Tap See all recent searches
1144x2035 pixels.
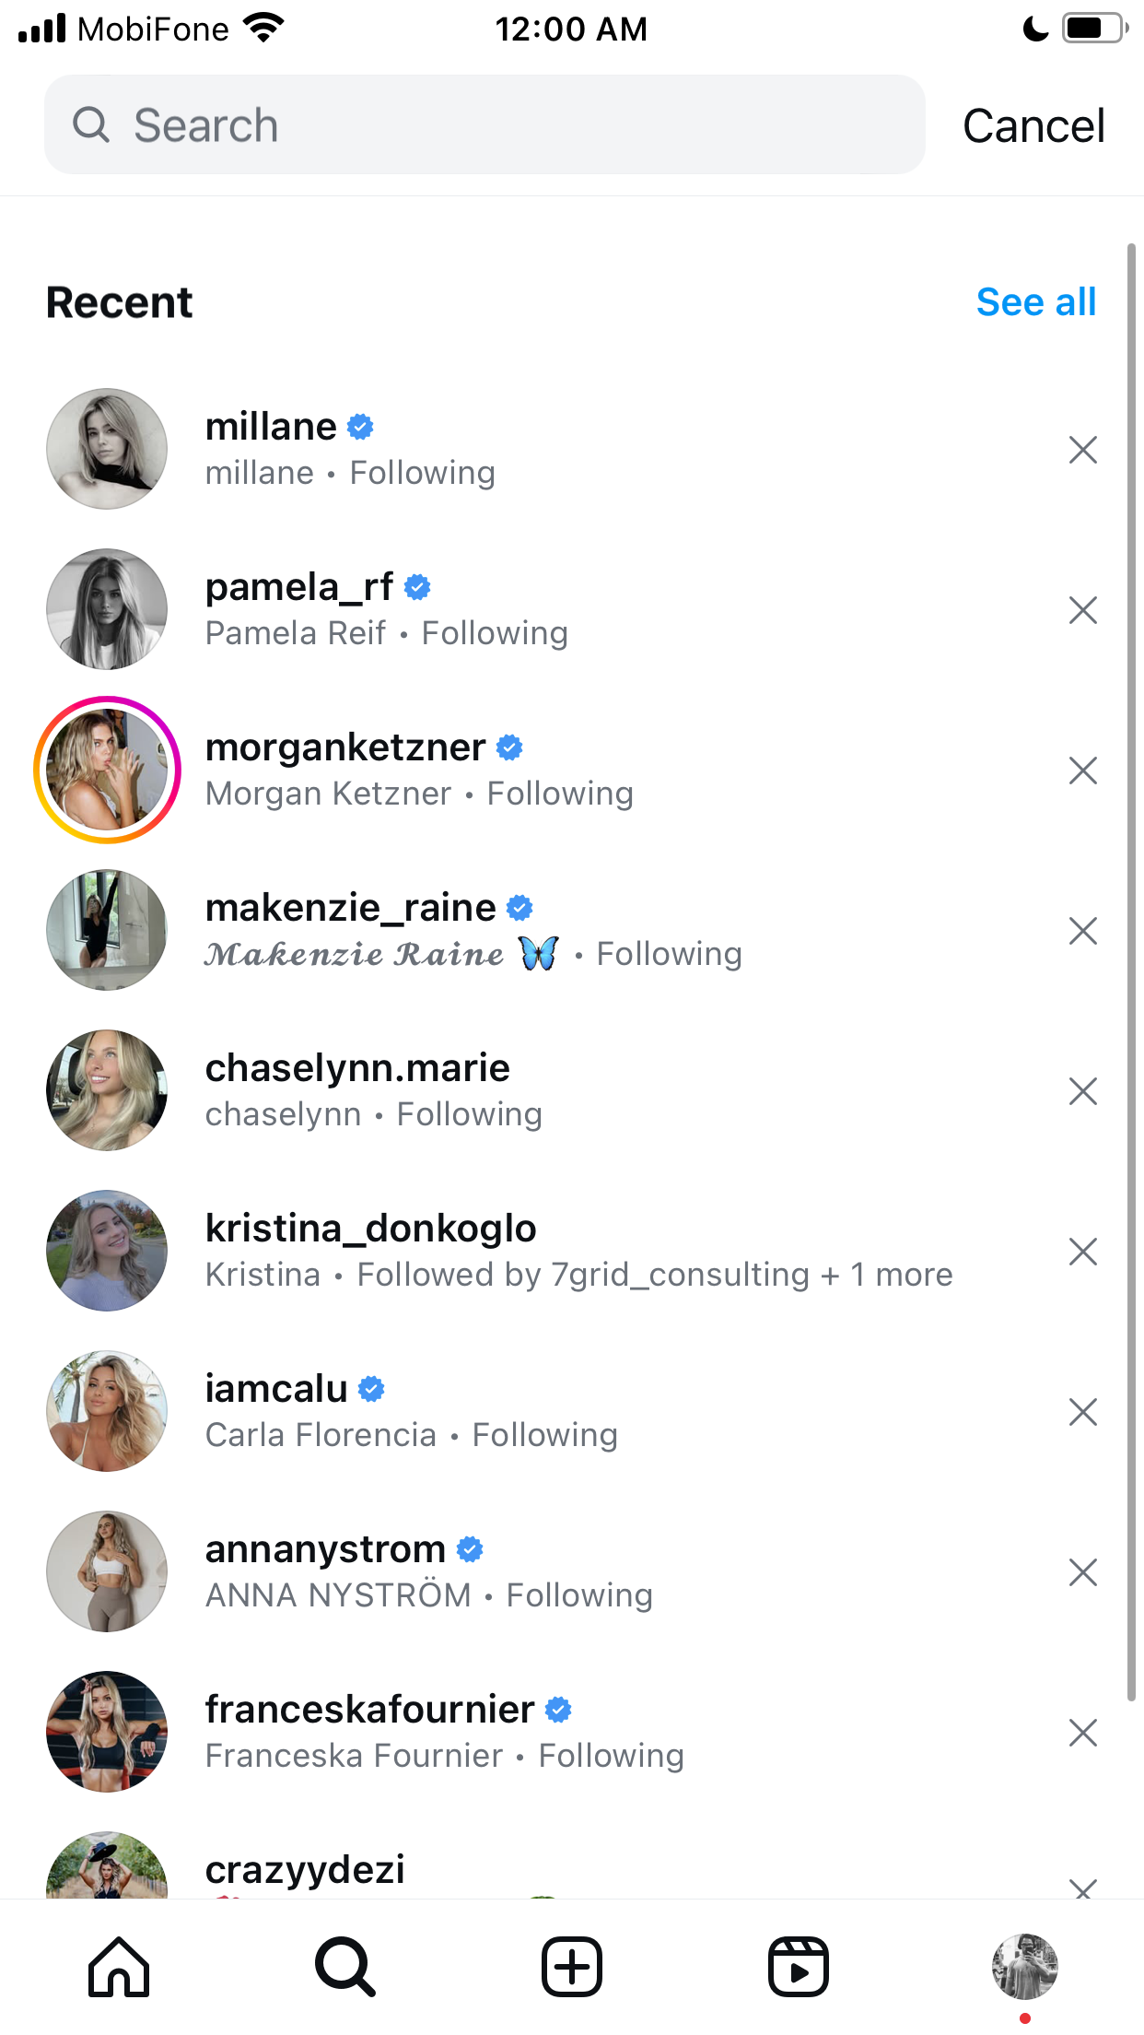coord(1036,302)
